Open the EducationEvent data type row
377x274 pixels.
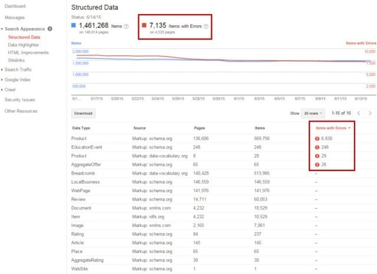pos(88,146)
